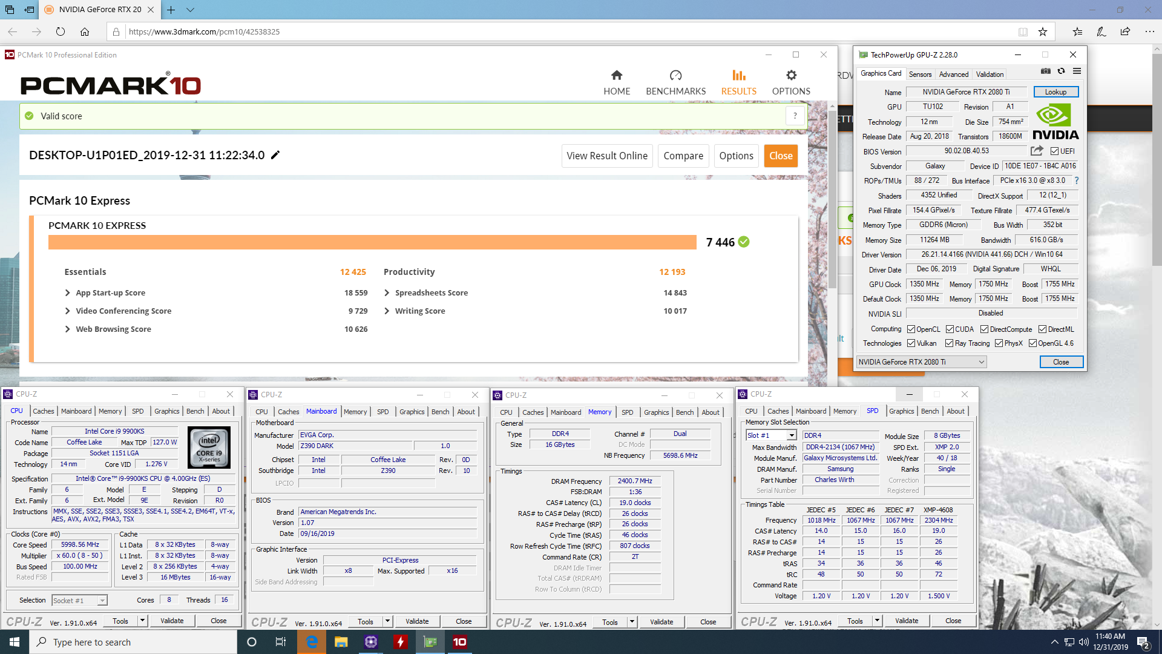Open Windows Start menu
This screenshot has height=654, width=1162.
click(15, 642)
